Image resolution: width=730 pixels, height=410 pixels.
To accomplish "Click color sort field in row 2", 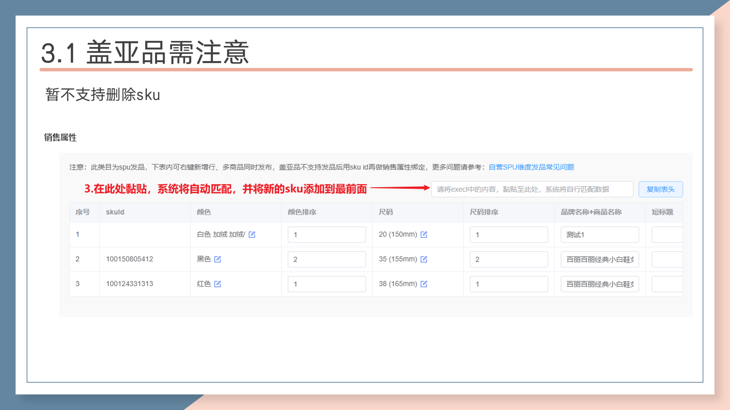I will (x=327, y=259).
